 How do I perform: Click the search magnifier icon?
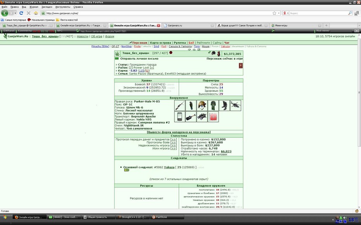click(350, 13)
